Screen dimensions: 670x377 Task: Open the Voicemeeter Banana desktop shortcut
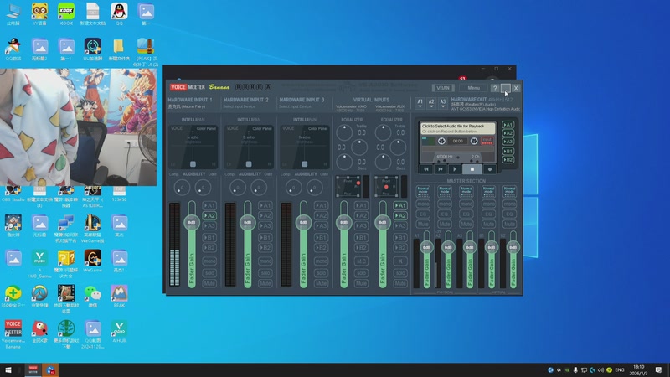pyautogui.click(x=13, y=333)
